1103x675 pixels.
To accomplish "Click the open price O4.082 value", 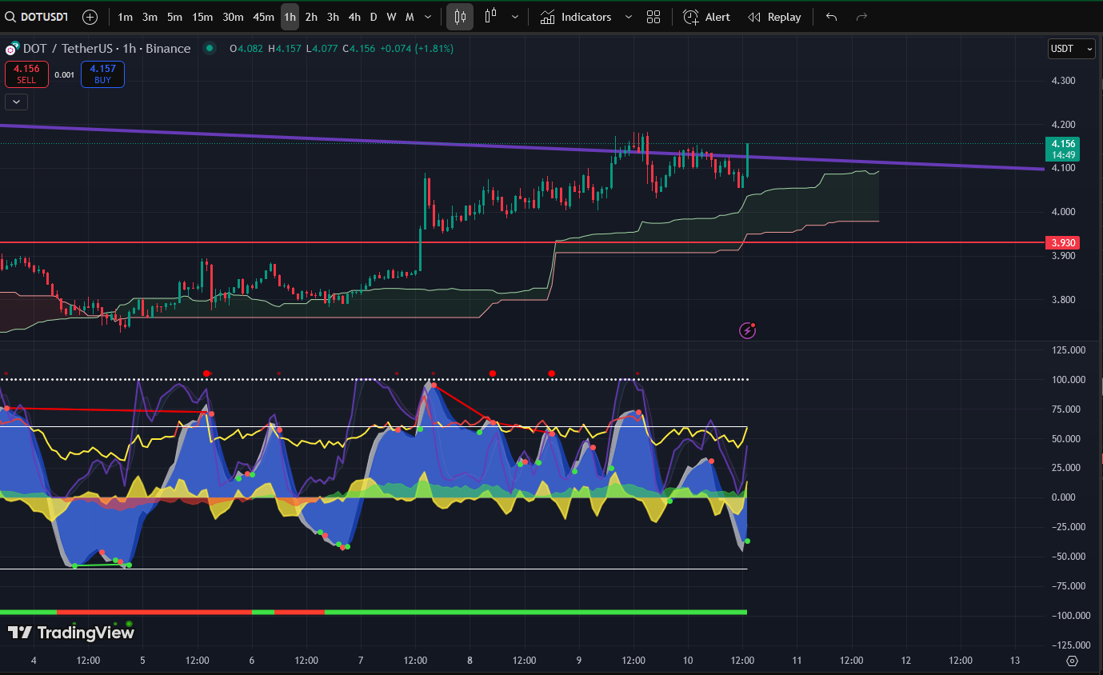I will 247,49.
